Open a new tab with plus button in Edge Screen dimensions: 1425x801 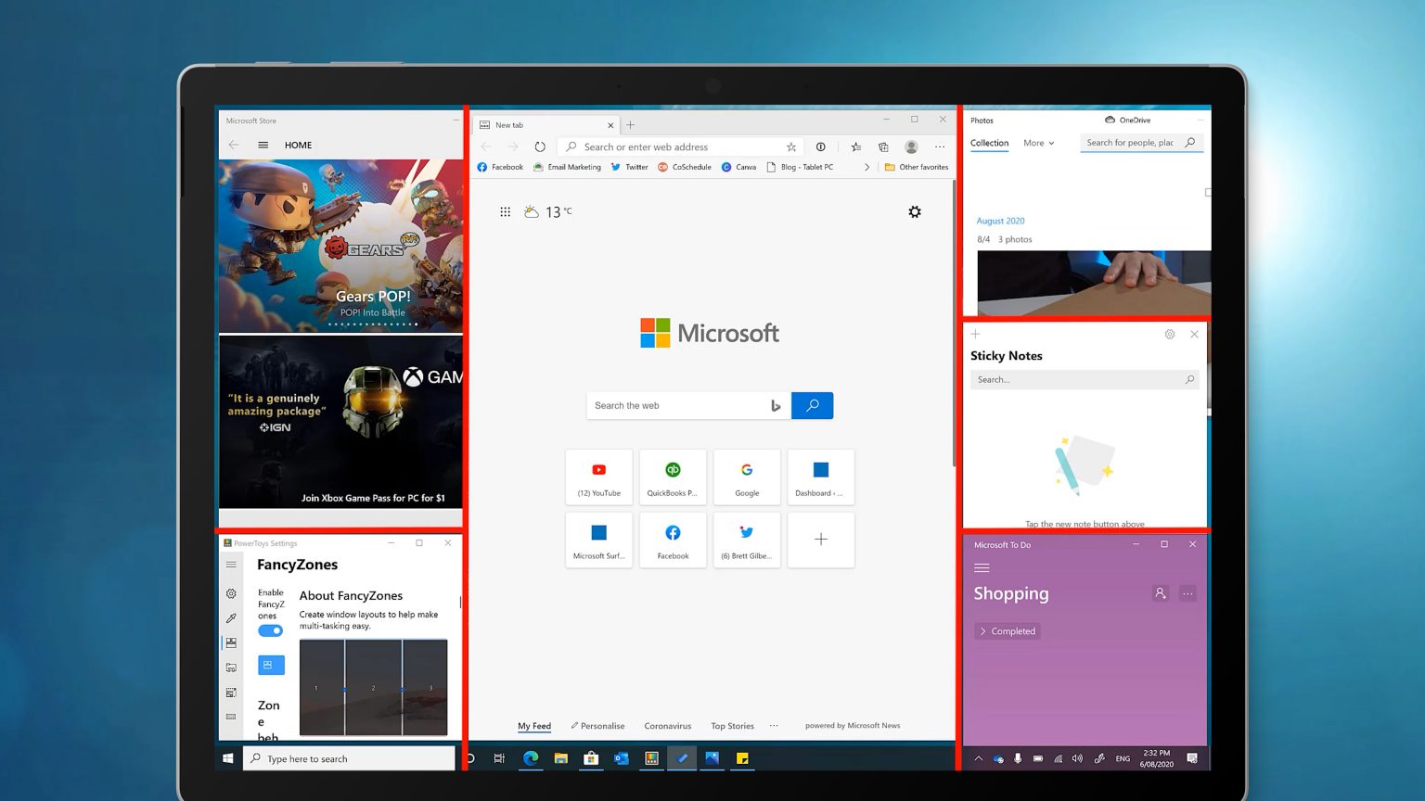[631, 125]
